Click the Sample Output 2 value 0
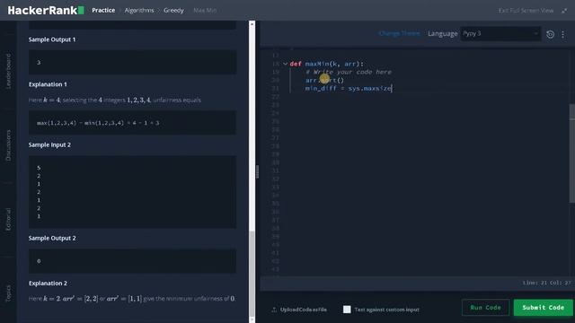Image resolution: width=575 pixels, height=323 pixels. 39,261
